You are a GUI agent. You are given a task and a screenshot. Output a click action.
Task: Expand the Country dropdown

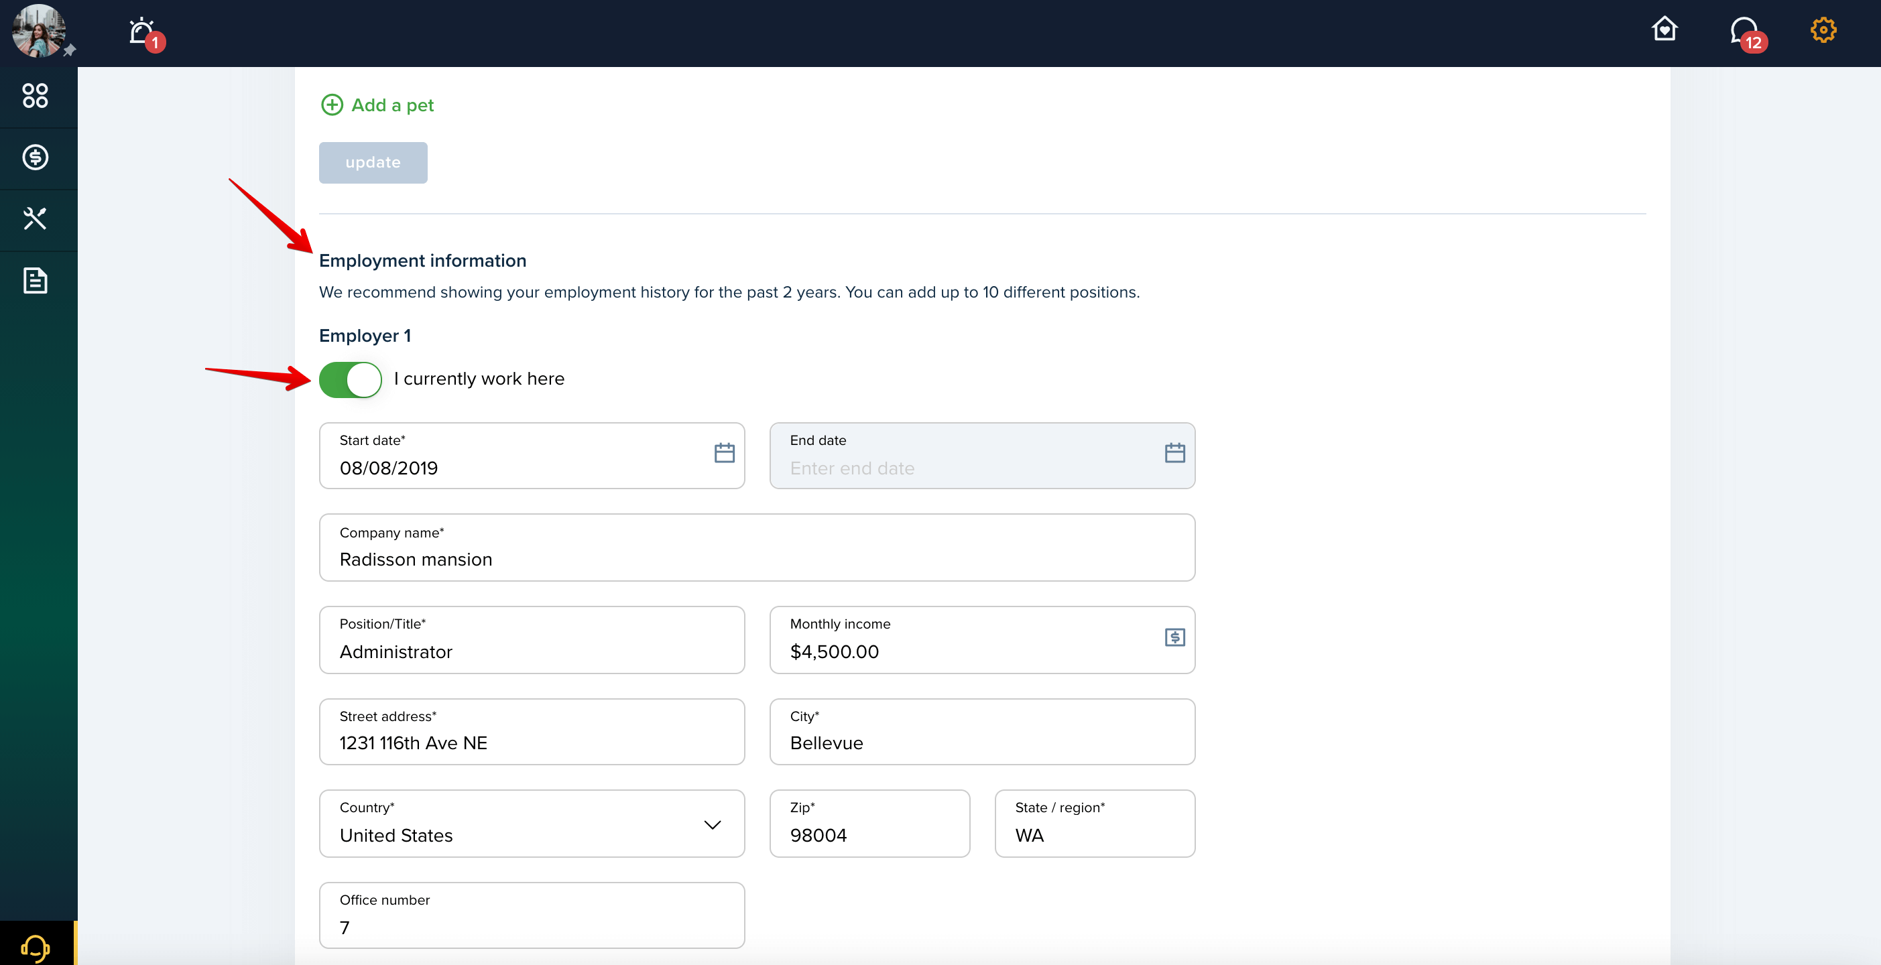click(532, 824)
